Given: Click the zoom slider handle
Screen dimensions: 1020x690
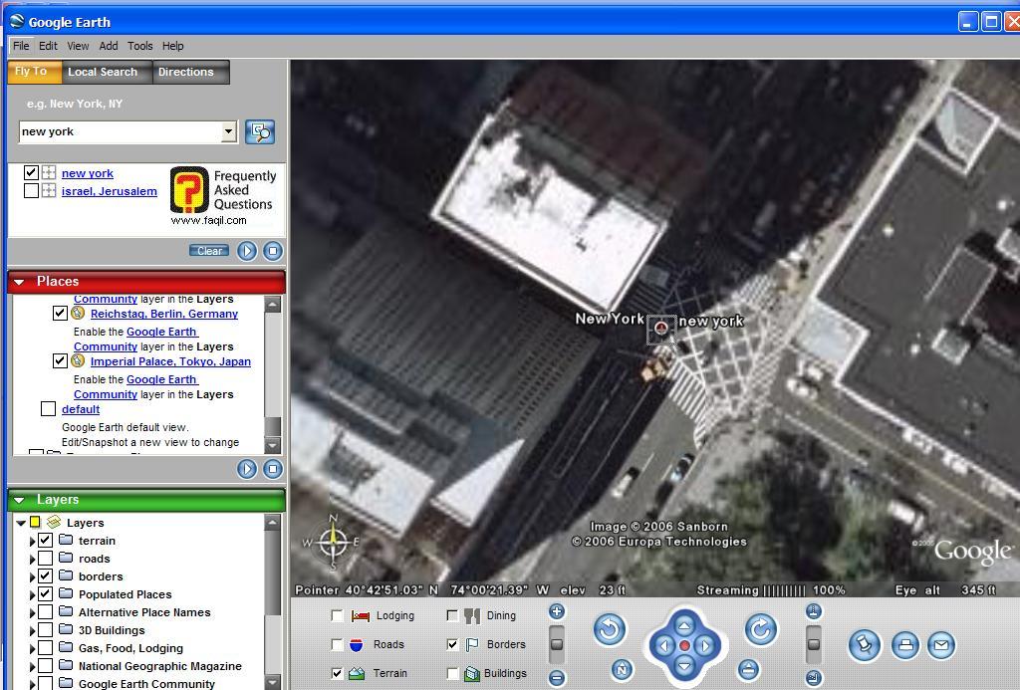Looking at the screenshot, I should pos(557,644).
